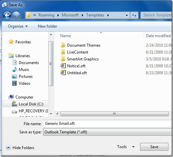This screenshot has width=173, height=157.
Task: Select the Notice!.oft template file icon
Action: tap(63, 66)
